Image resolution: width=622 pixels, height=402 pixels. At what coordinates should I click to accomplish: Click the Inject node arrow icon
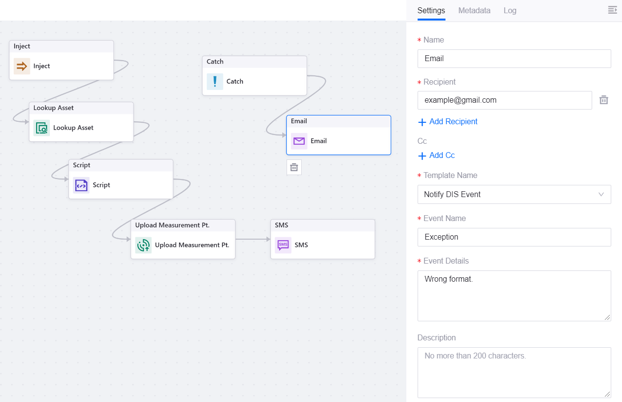[x=22, y=66]
